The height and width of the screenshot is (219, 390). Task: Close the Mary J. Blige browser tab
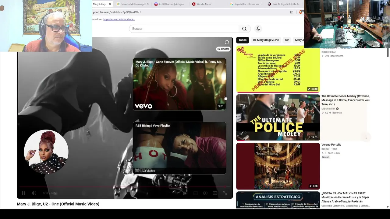click(x=110, y=4)
